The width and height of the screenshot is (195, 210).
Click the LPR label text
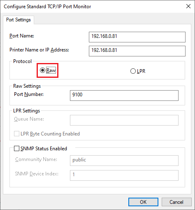coord(141,71)
